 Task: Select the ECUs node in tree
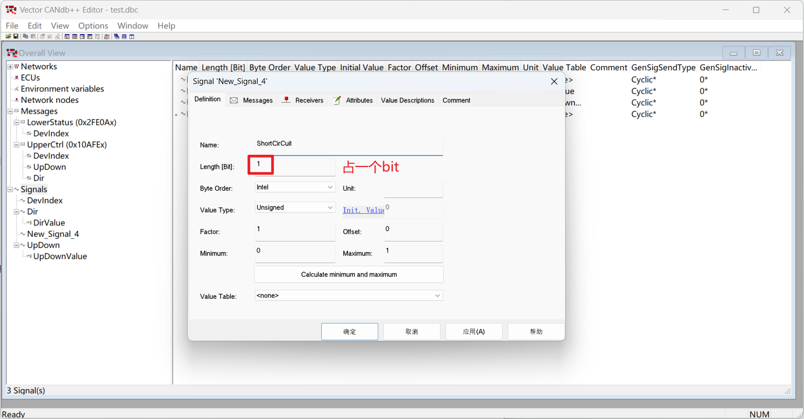point(30,78)
